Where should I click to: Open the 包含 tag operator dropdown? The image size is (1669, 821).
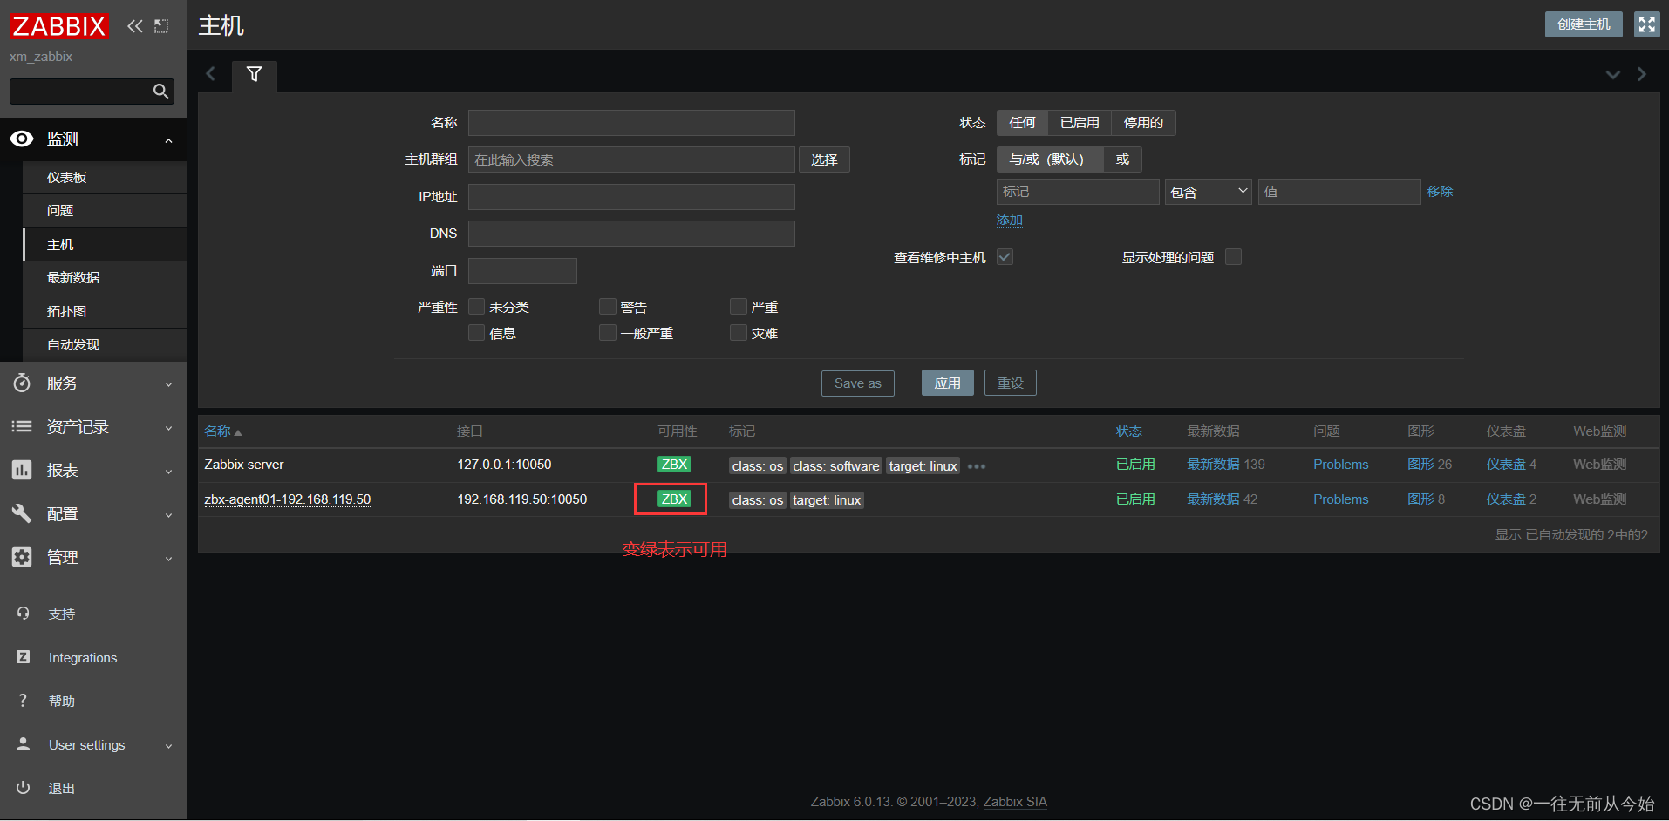[x=1208, y=191]
